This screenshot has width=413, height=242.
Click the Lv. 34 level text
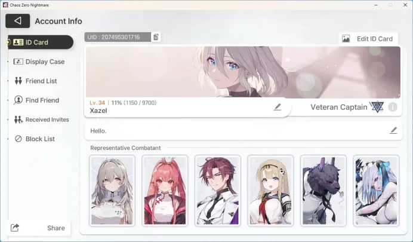tap(97, 103)
